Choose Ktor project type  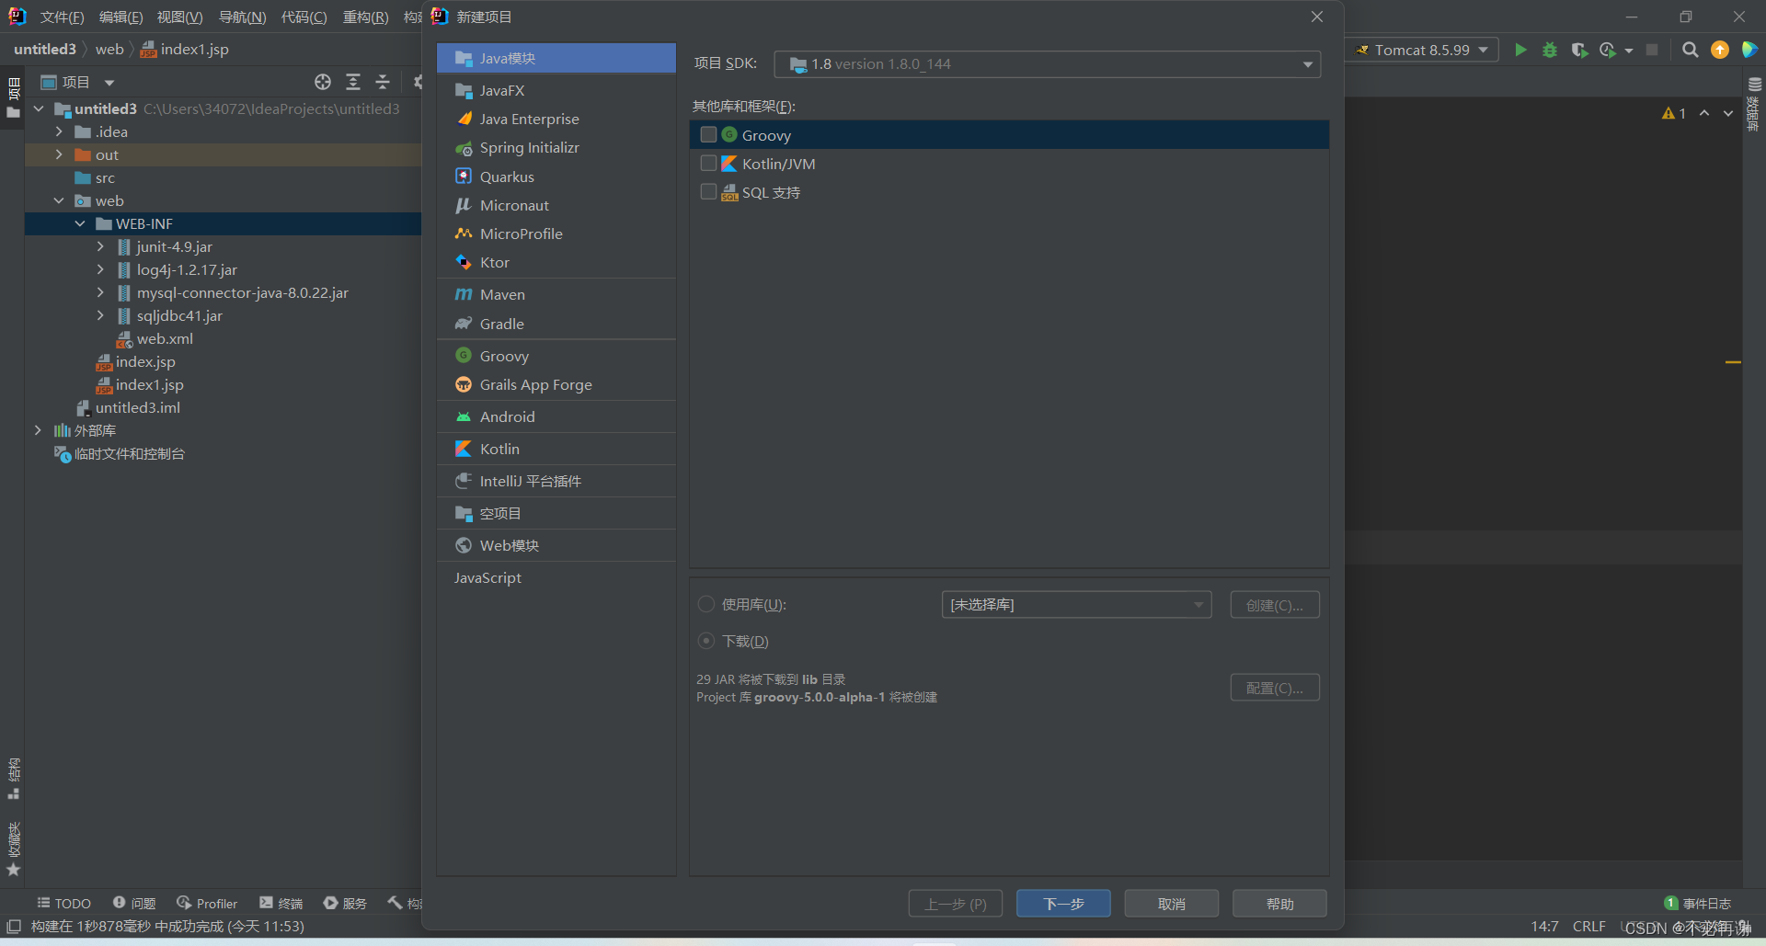556,262
